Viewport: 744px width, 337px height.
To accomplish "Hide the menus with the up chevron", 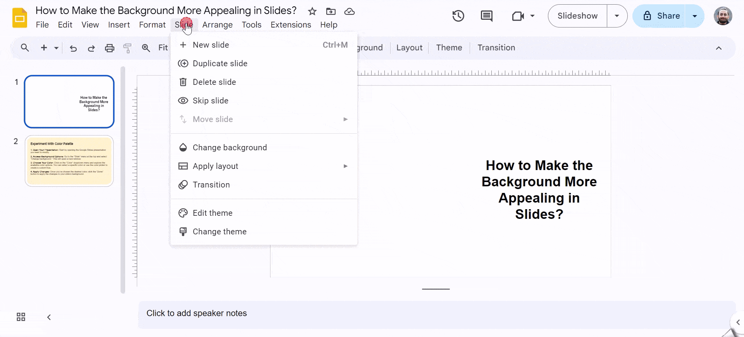I will point(718,48).
